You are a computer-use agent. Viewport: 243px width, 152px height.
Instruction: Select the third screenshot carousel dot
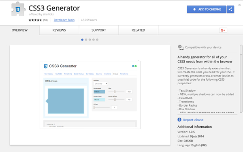(x=90, y=40)
